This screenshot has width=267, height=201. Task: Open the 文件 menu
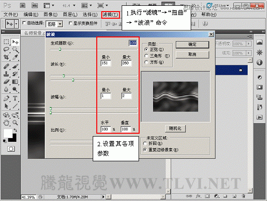coord(11,15)
